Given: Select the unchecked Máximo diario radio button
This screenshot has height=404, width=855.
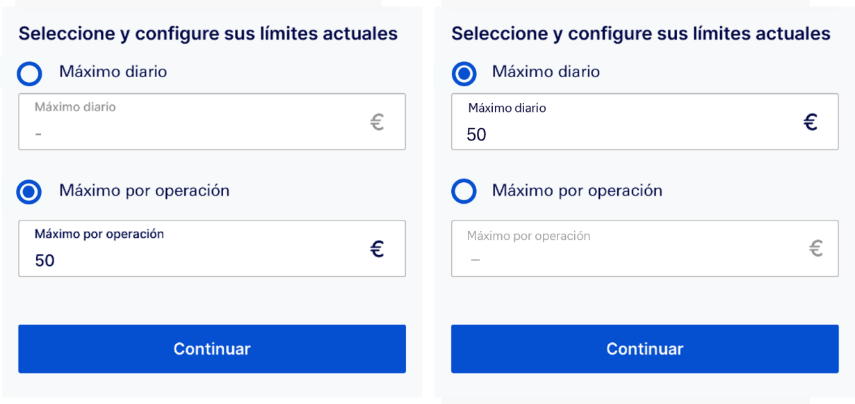Looking at the screenshot, I should (x=30, y=73).
